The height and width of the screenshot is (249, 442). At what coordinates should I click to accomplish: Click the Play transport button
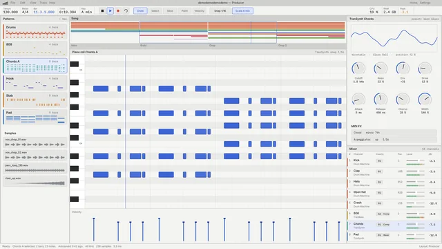[110, 11]
